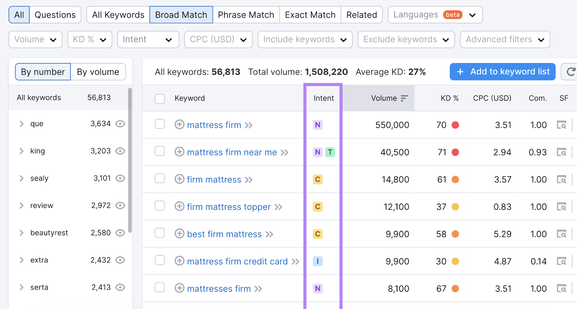Click the keyword groups panel scrollbar
Image resolution: width=577 pixels, height=309 pixels.
130,160
